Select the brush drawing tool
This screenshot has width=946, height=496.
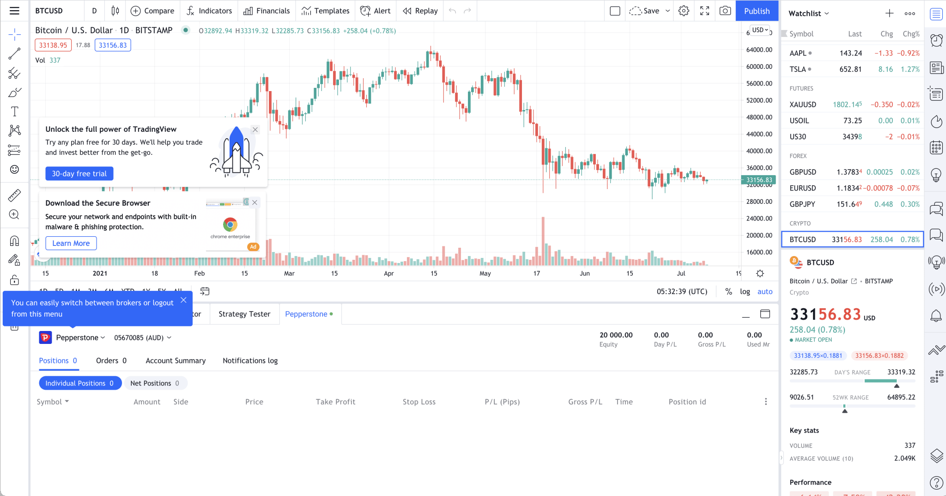tap(14, 92)
